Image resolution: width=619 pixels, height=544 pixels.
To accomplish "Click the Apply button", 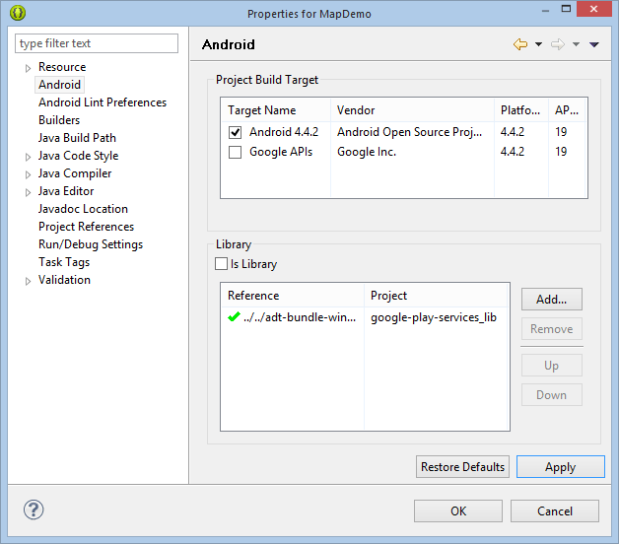I will pyautogui.click(x=560, y=467).
